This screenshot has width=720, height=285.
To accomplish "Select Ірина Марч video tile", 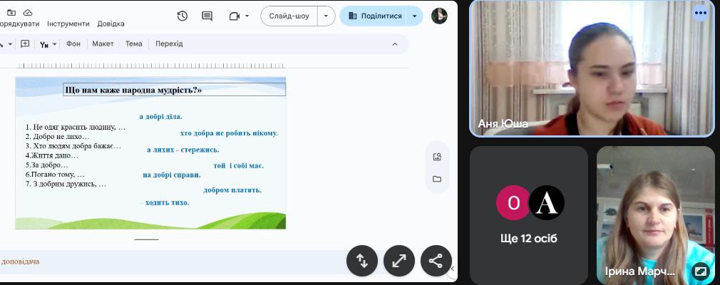I will point(656,215).
